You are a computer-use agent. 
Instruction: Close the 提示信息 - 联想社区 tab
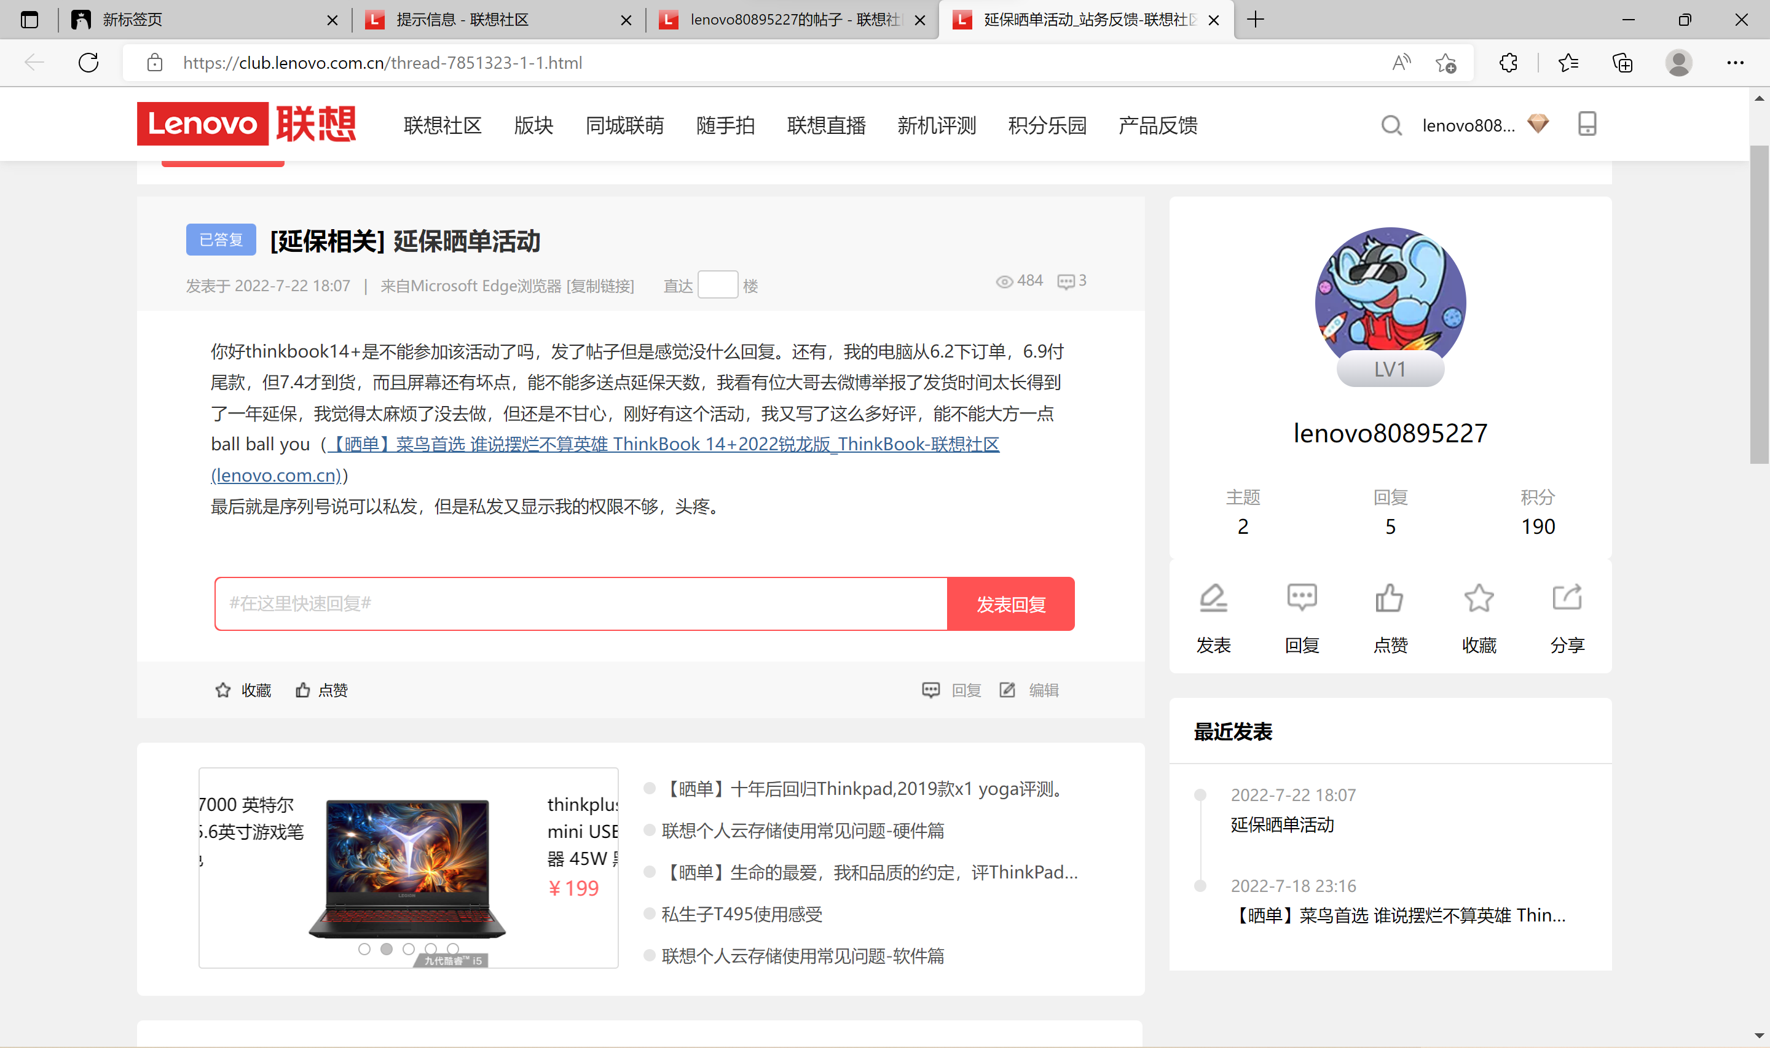point(626,20)
